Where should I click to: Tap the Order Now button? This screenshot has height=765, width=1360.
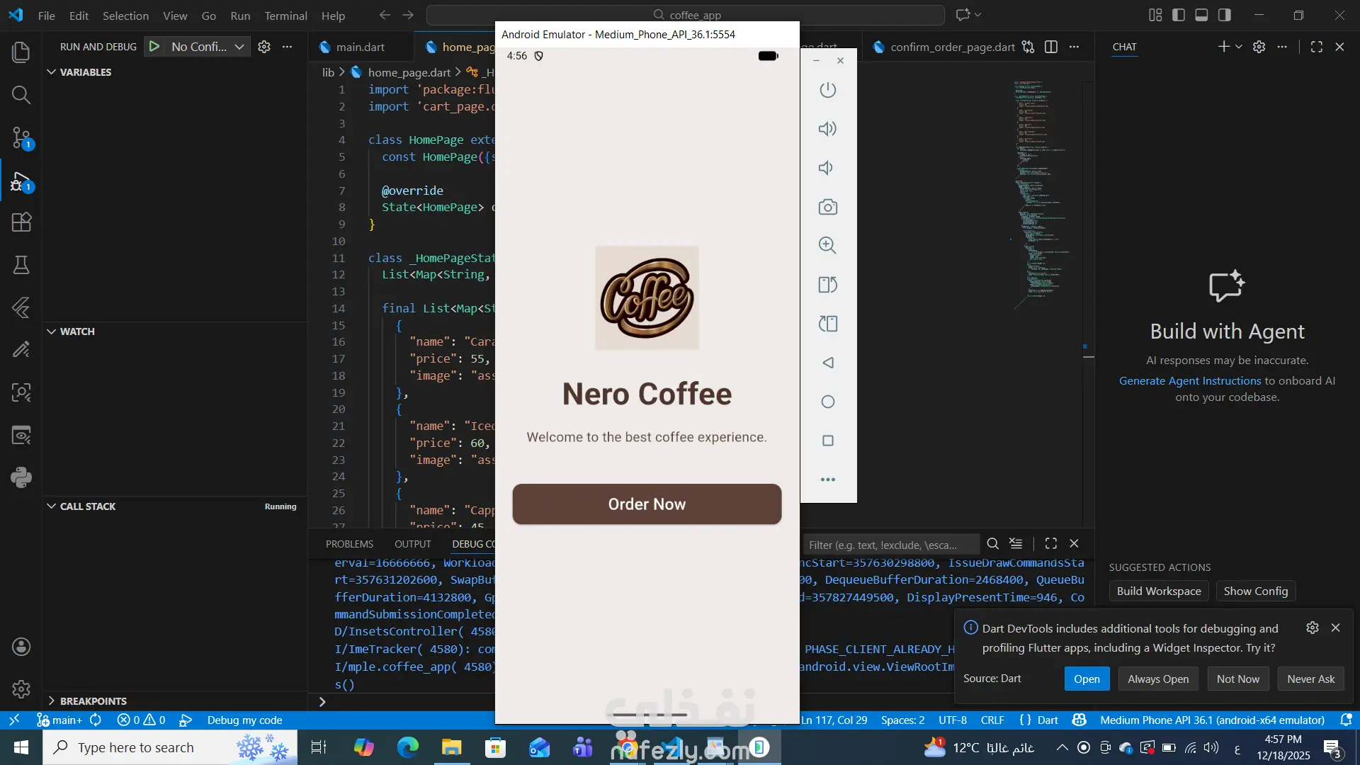647,504
